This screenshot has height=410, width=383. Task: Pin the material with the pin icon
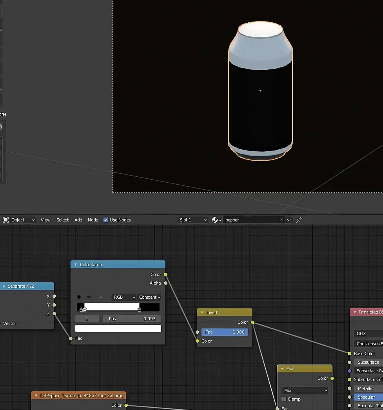(x=299, y=220)
